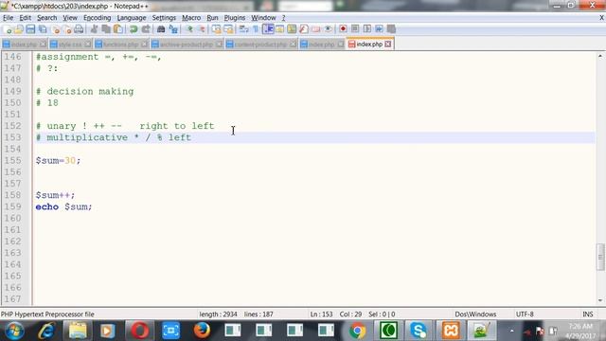
Task: Close the style.css tab
Action: (x=88, y=45)
